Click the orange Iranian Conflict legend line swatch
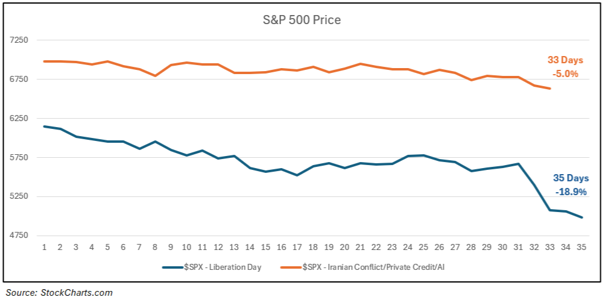The width and height of the screenshot is (605, 300). pyautogui.click(x=291, y=267)
